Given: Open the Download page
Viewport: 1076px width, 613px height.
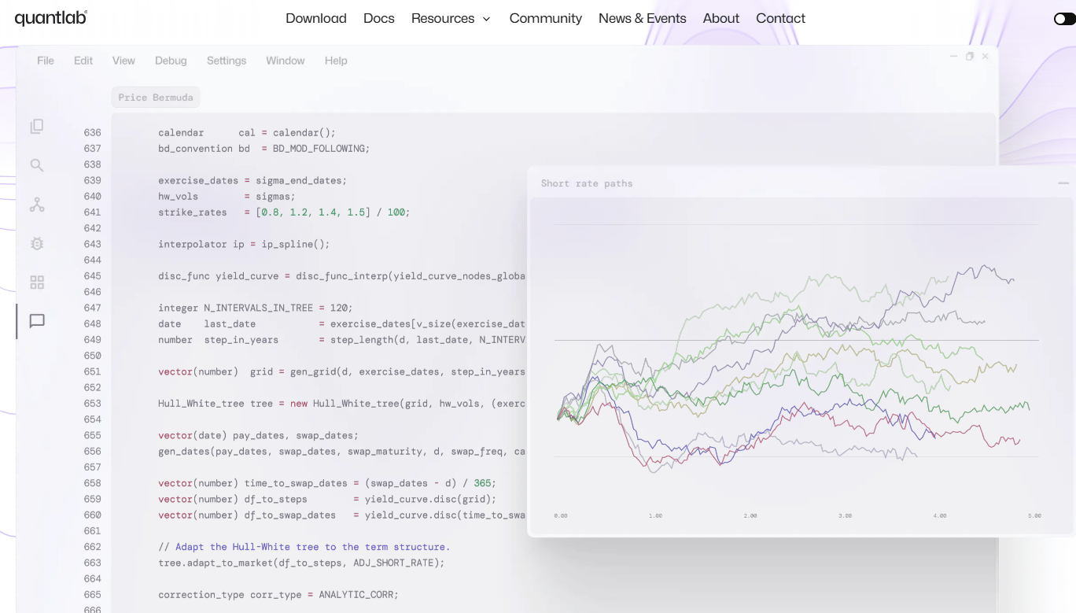Looking at the screenshot, I should [x=315, y=18].
